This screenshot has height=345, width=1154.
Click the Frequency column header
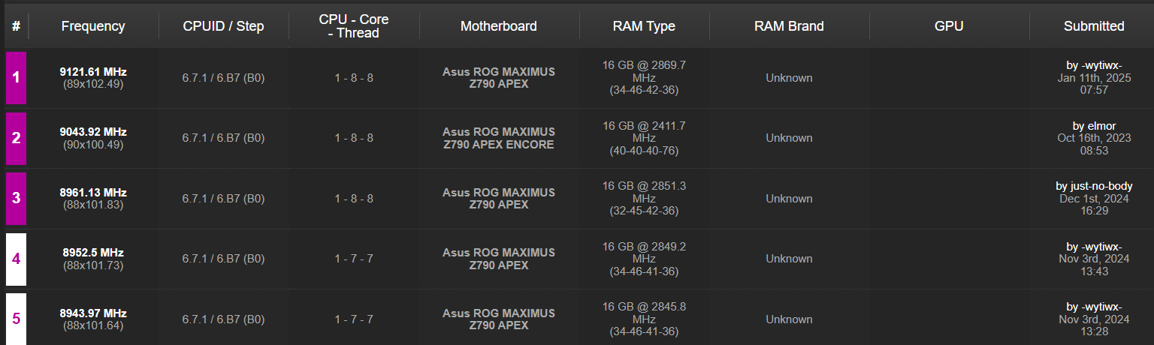pyautogui.click(x=93, y=26)
